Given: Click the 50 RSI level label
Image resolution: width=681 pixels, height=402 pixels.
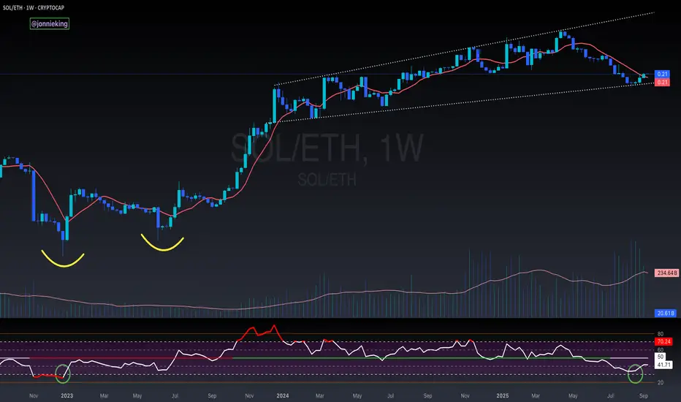Looking at the screenshot, I should [660, 357].
